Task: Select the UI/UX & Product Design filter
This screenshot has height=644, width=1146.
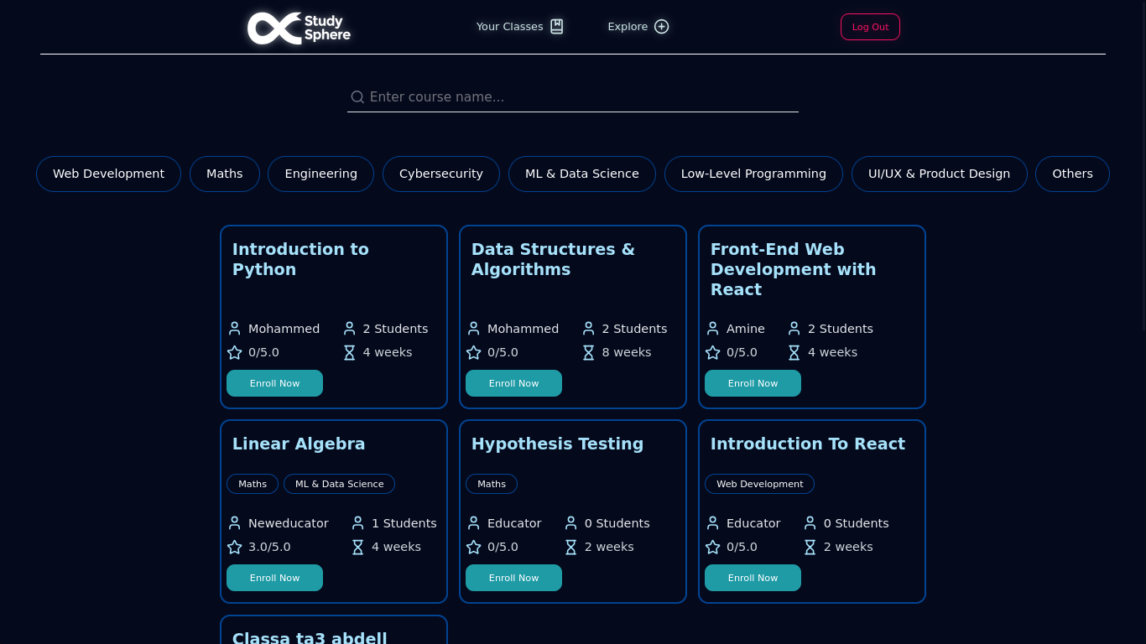Action: [939, 174]
